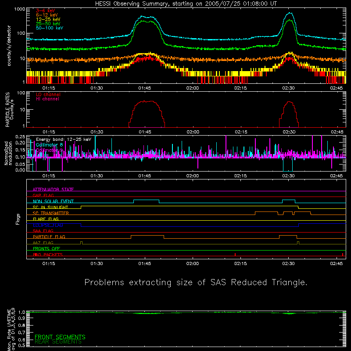Click the '02:45' tick under the counts plot
The image size is (351, 351).
[337, 88]
